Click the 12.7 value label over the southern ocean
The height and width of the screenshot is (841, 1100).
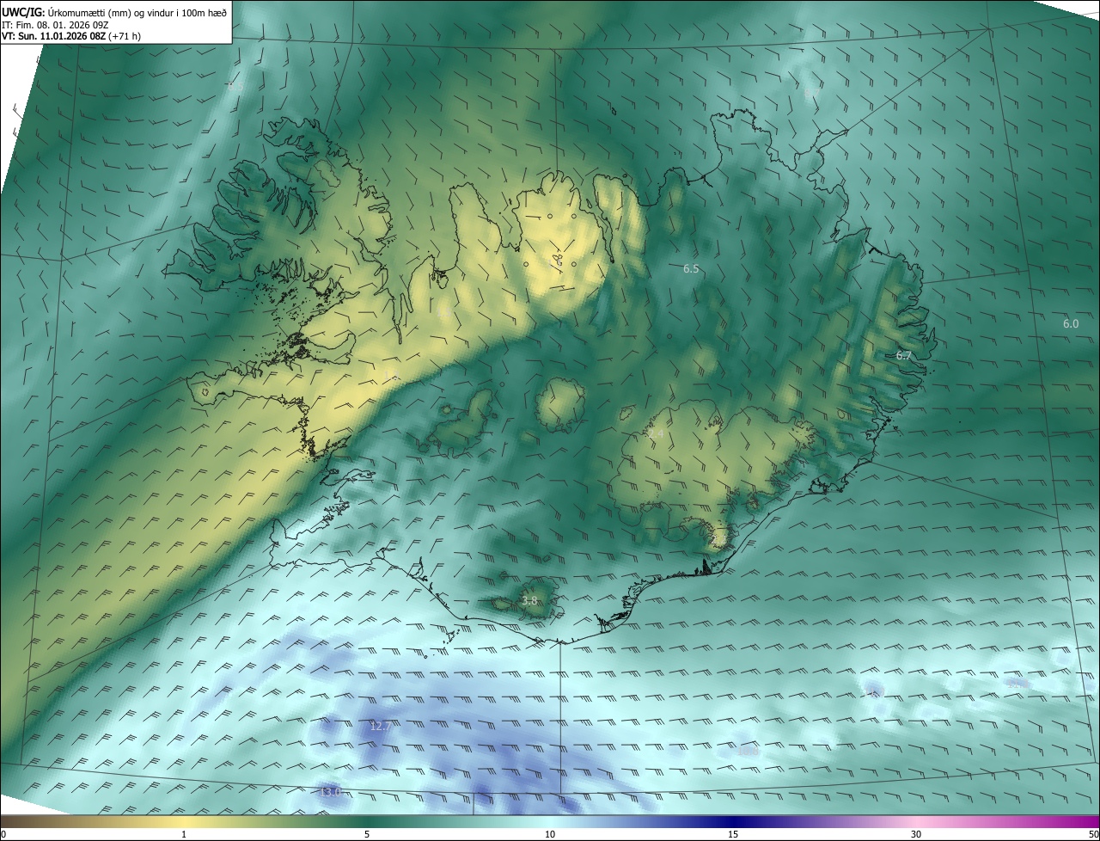[380, 727]
